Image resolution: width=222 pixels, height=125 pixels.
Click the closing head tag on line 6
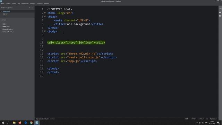click(53, 28)
